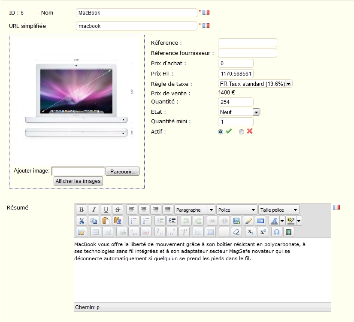The width and height of the screenshot is (354, 322).
Task: Paste from clipboard icon
Action: (x=106, y=221)
